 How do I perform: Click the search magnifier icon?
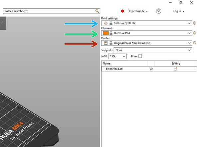coord(97,11)
